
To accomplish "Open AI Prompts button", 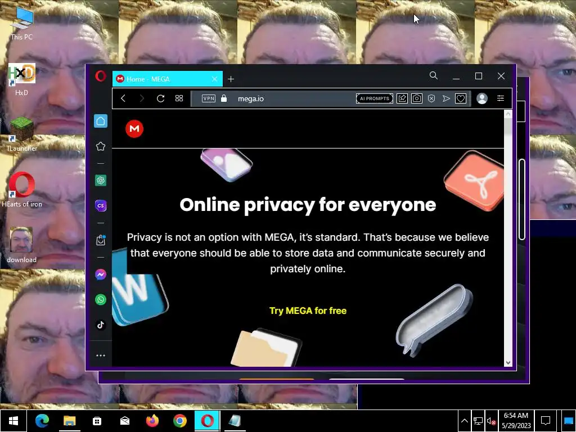I will click(x=374, y=98).
